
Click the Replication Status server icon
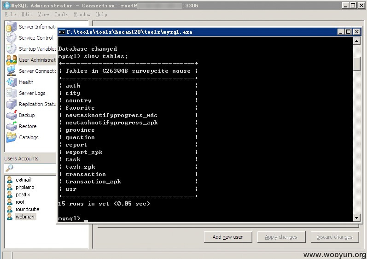tap(11, 104)
